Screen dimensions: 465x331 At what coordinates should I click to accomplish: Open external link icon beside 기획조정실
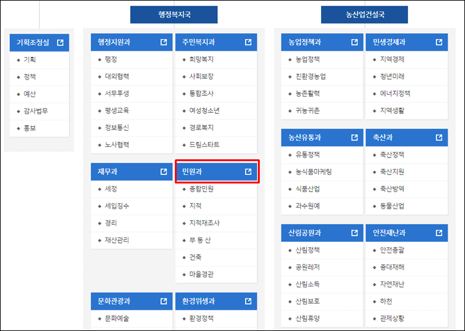coord(60,43)
